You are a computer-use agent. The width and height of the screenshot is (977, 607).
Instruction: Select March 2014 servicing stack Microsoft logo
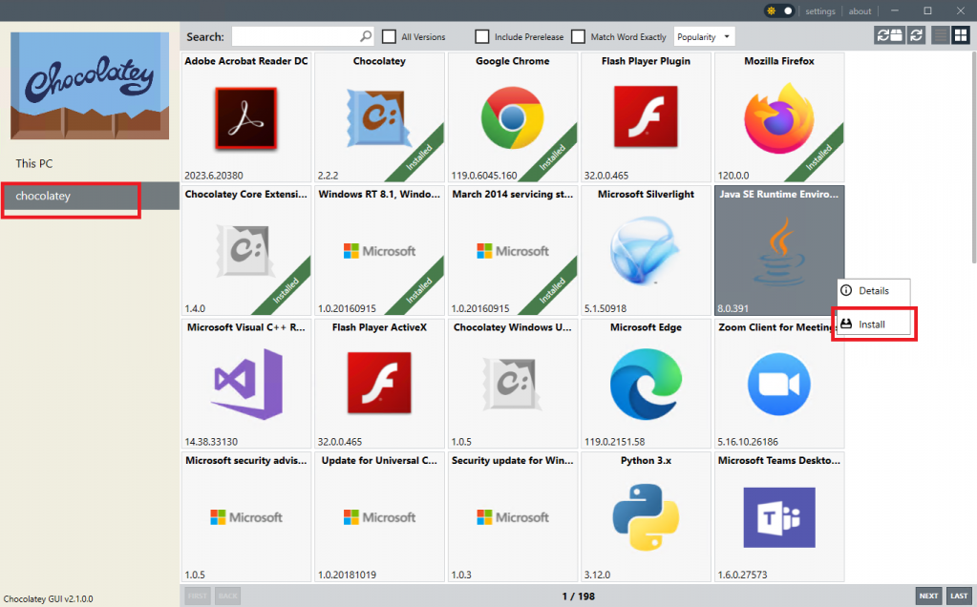(512, 251)
